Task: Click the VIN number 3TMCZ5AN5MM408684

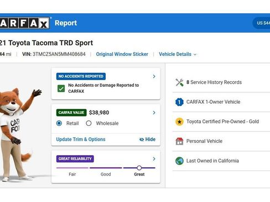Action: coord(59,54)
